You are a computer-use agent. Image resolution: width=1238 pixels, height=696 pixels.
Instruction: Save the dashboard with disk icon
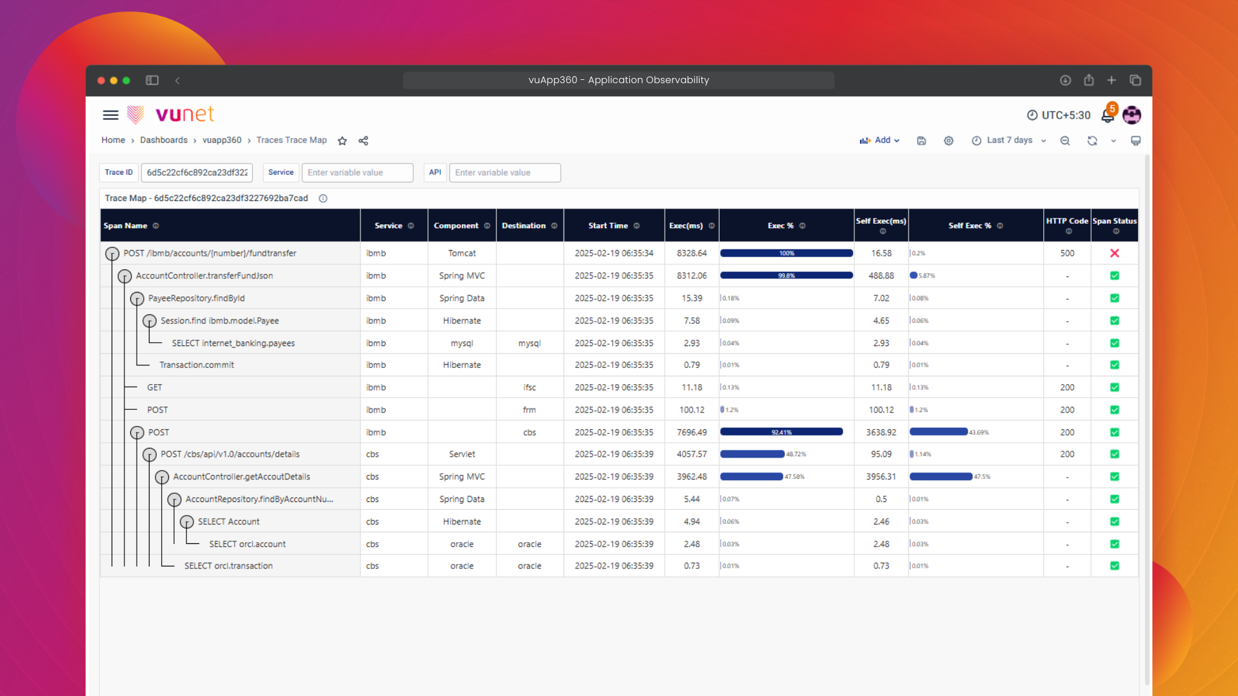(x=921, y=140)
